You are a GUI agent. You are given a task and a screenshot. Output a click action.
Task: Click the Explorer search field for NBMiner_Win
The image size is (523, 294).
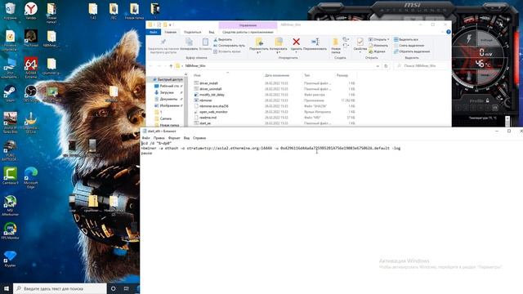pos(422,66)
